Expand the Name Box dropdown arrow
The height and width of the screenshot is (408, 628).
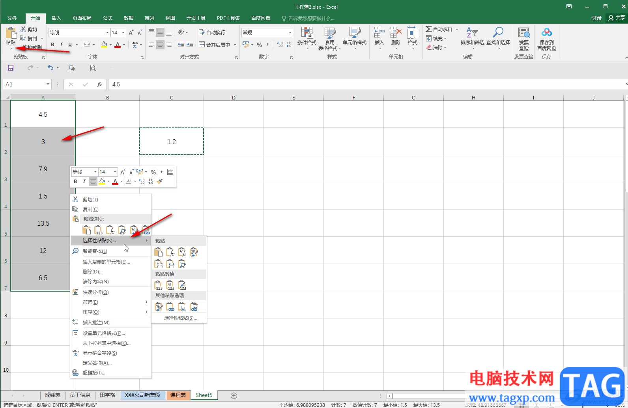(48, 84)
